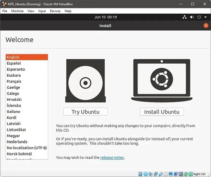Click the Ubuntu volume speaker icon
211x177 pixels.
192,17
